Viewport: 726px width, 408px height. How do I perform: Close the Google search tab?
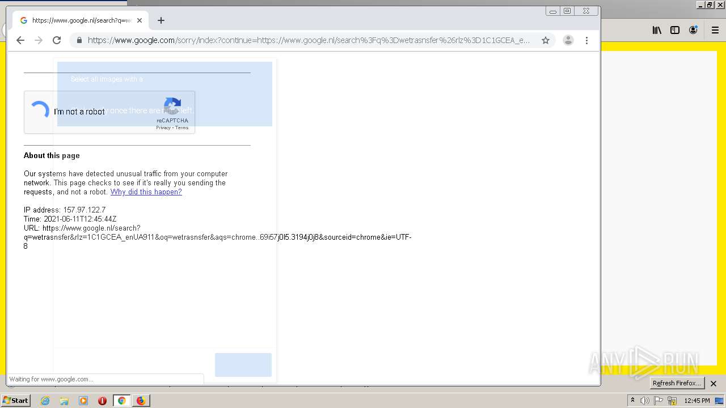pyautogui.click(x=140, y=20)
